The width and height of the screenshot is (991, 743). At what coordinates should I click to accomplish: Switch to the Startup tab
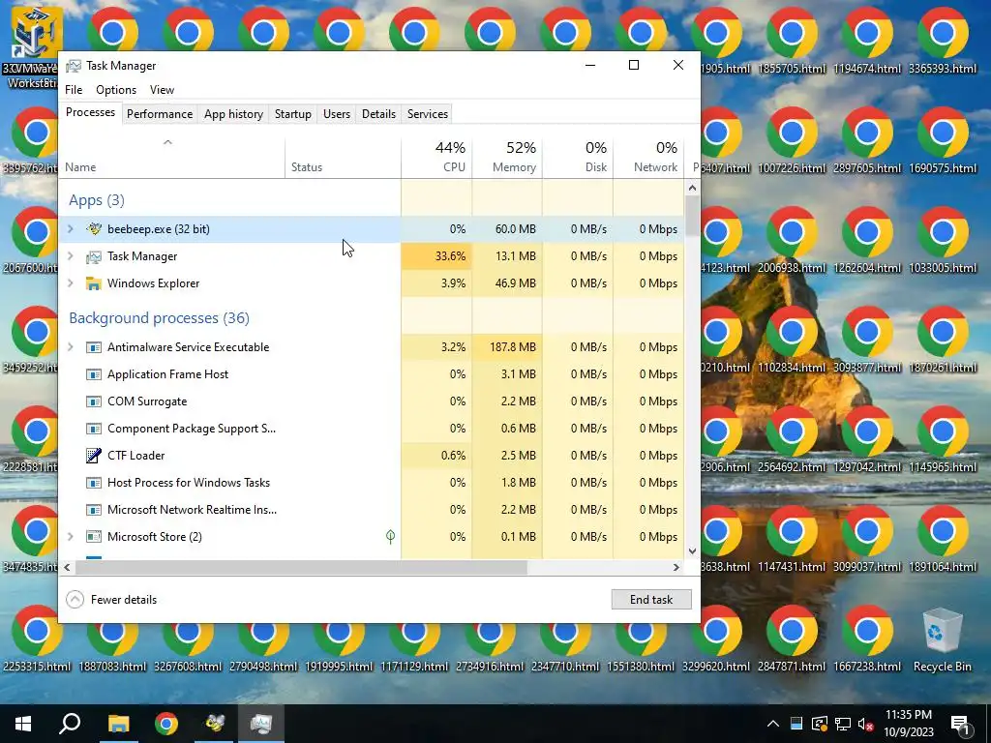point(292,114)
